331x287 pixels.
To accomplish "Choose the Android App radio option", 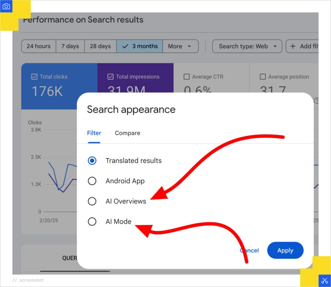I will pos(92,181).
